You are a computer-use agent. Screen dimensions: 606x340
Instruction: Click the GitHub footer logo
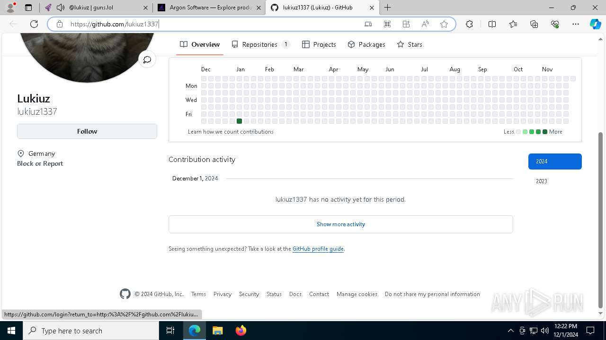point(125,294)
